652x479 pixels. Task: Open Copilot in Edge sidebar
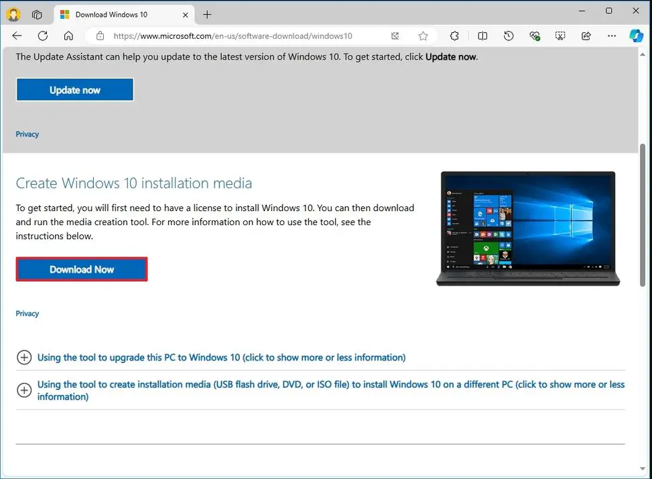pyautogui.click(x=635, y=36)
